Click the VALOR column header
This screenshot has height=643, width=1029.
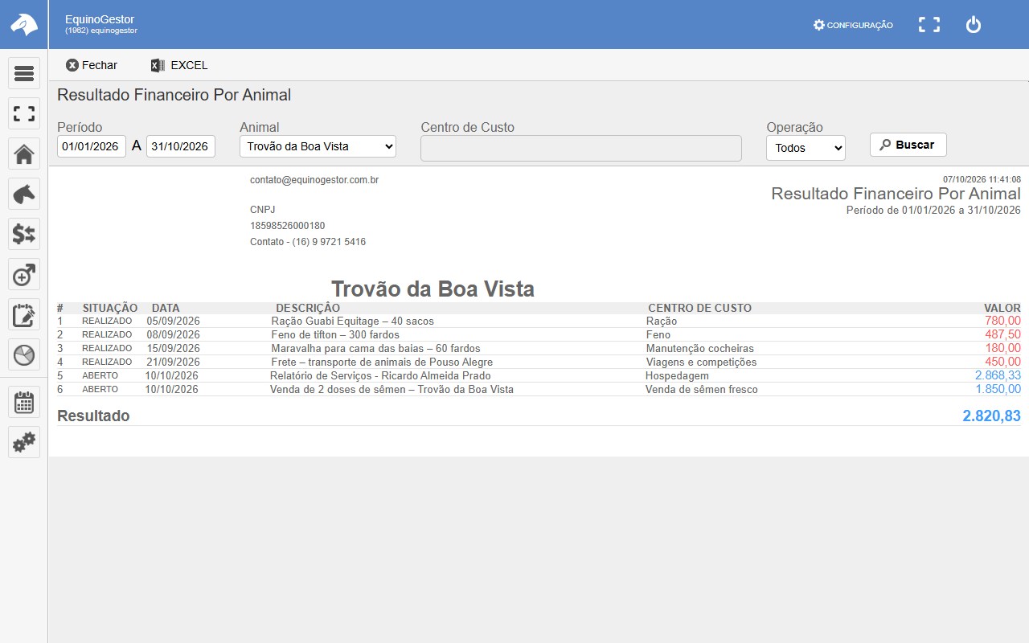click(x=1002, y=308)
